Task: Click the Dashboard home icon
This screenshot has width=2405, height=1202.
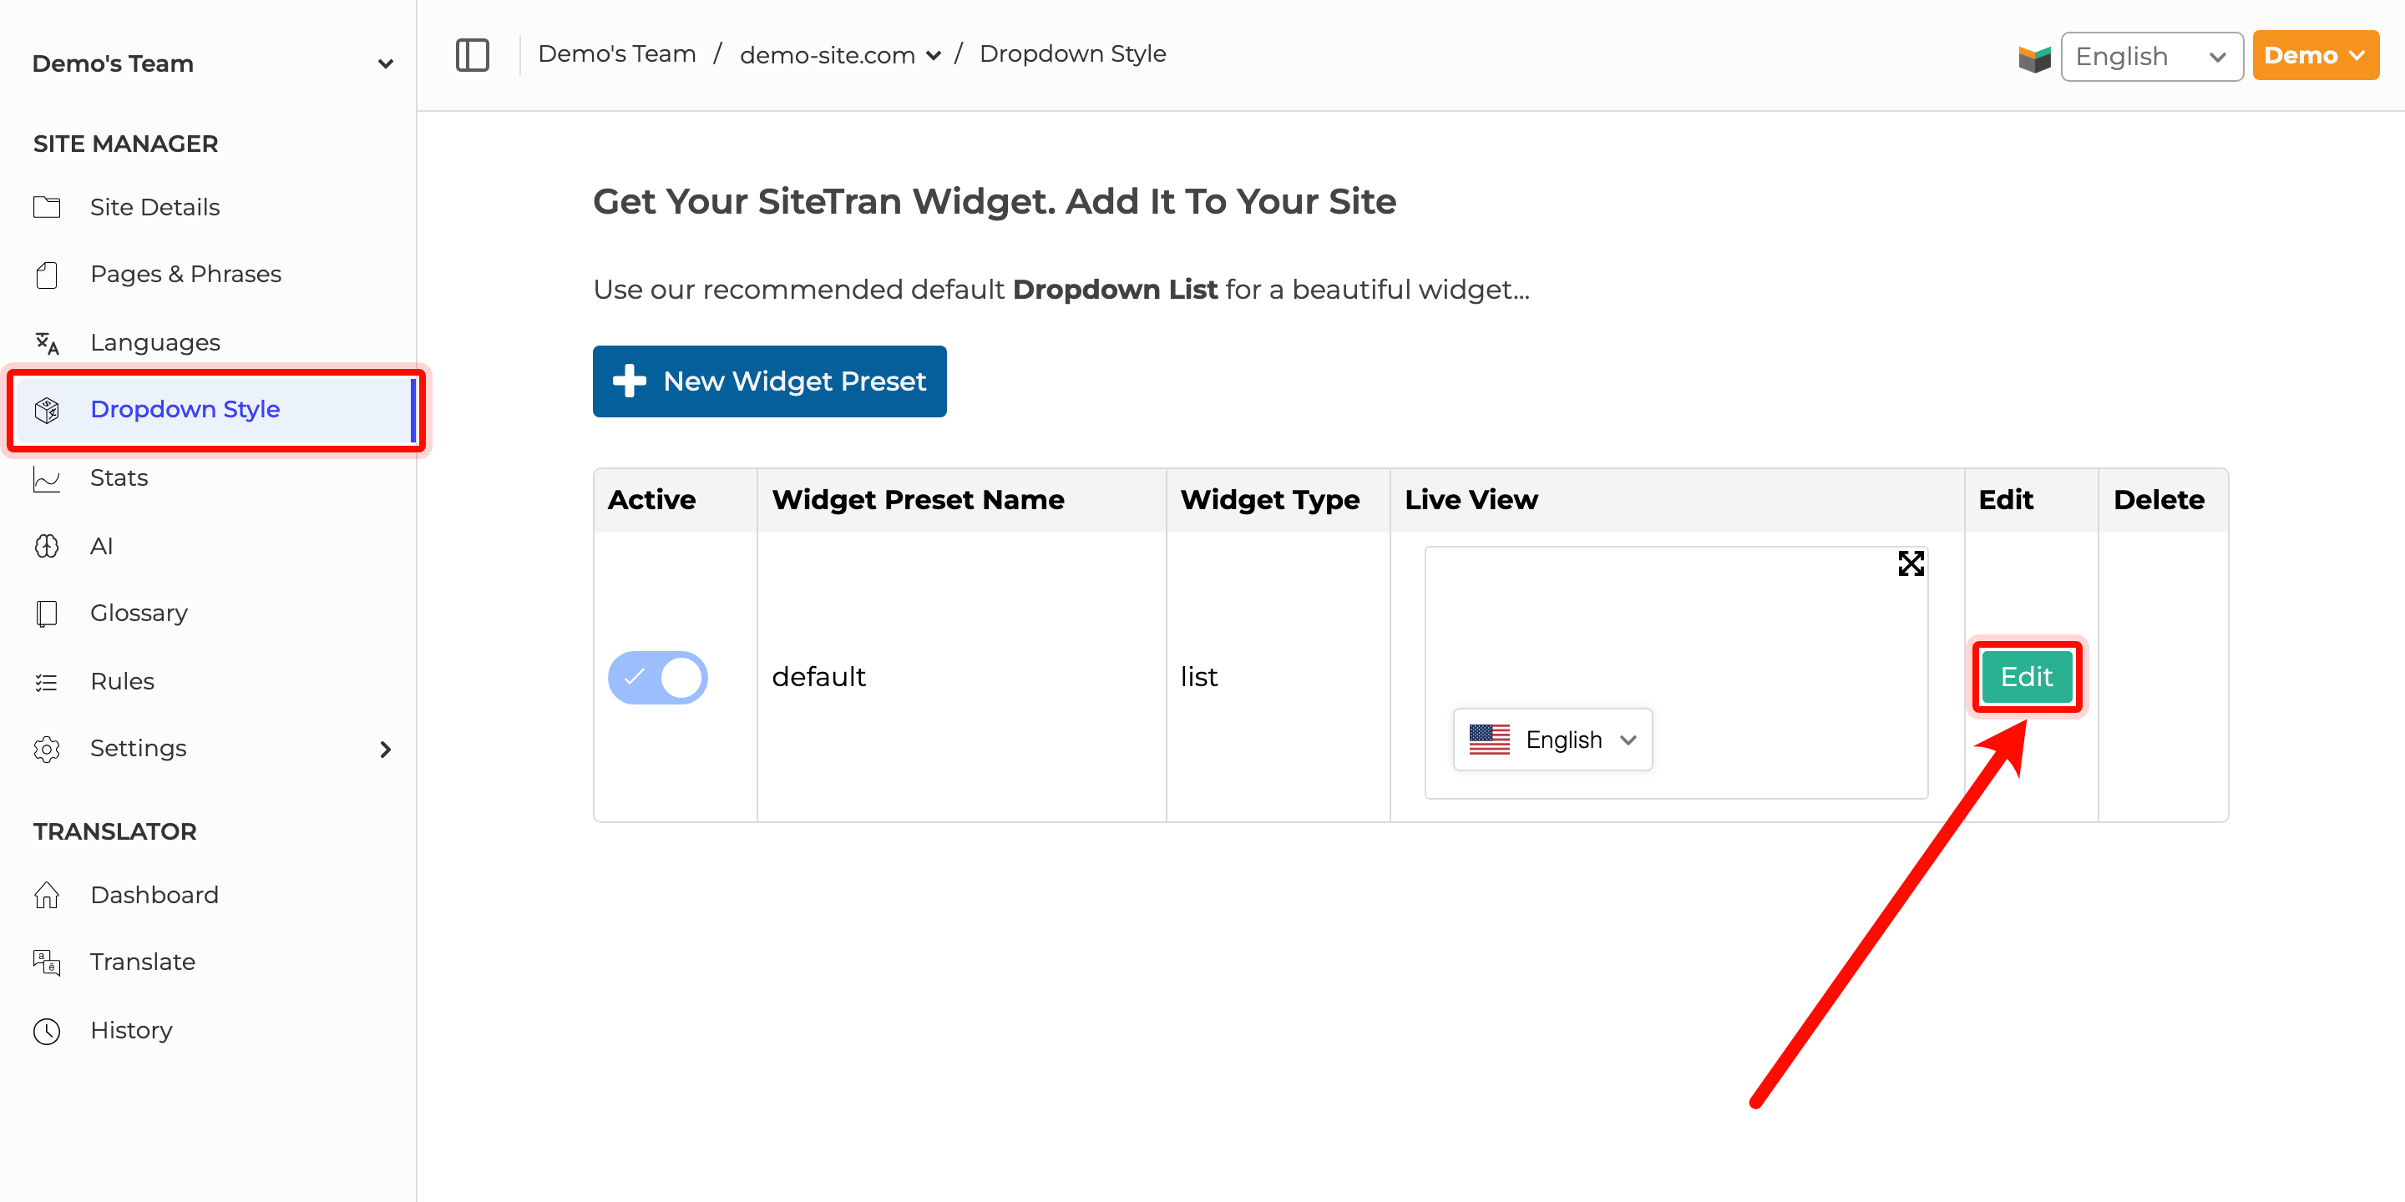Action: pos(47,895)
